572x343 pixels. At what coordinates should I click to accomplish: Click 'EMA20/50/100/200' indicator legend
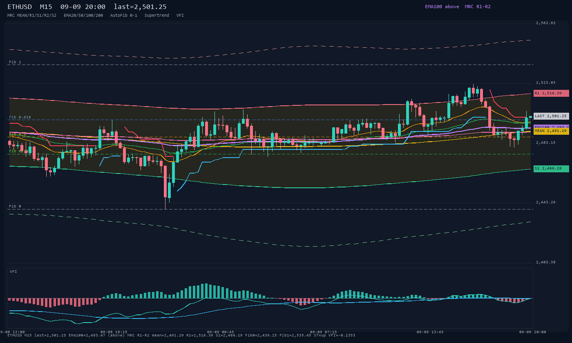coord(83,15)
